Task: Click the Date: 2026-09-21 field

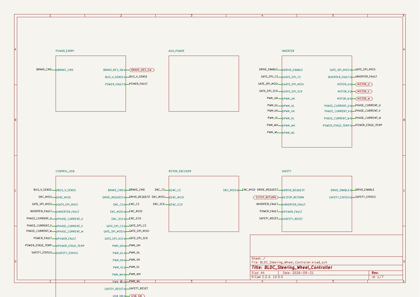Action: pos(298,273)
